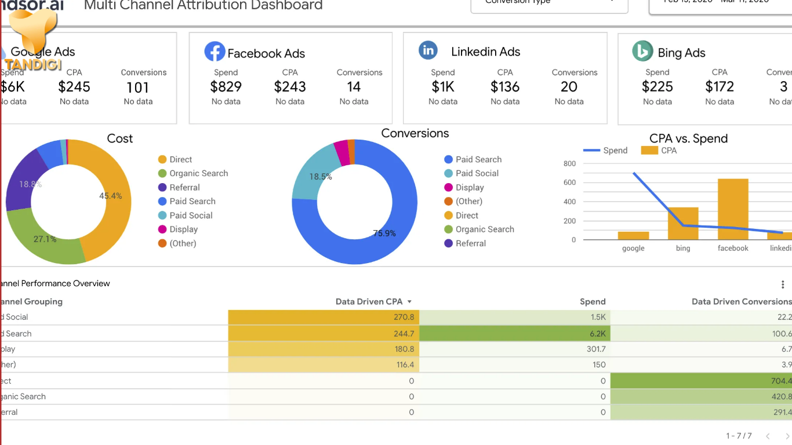
Task: Click the 270.8 CPA table cell
Action: click(324, 317)
